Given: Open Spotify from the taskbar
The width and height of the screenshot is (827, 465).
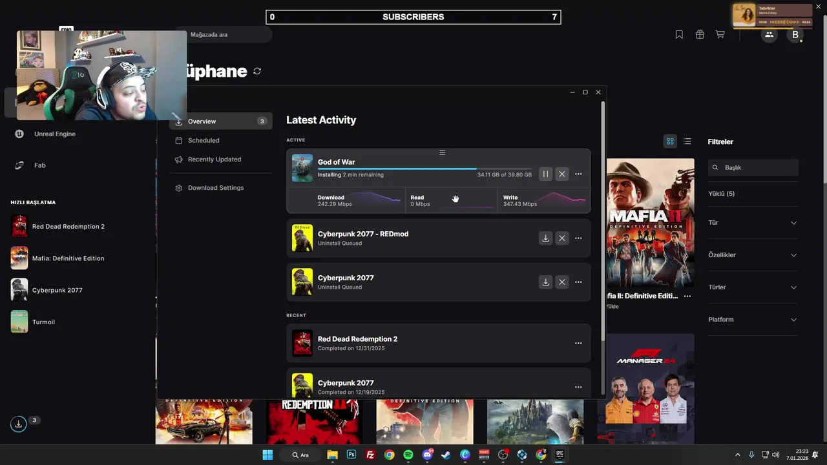Looking at the screenshot, I should (408, 455).
